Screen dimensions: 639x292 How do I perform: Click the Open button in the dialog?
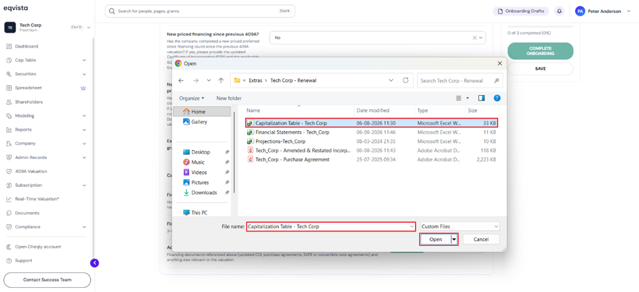436,240
